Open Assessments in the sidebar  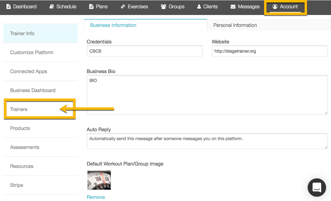(x=41, y=147)
